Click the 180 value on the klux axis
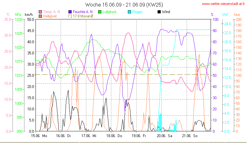Image resolution: width=247 pixels, height=143 pixels. click(x=239, y=31)
